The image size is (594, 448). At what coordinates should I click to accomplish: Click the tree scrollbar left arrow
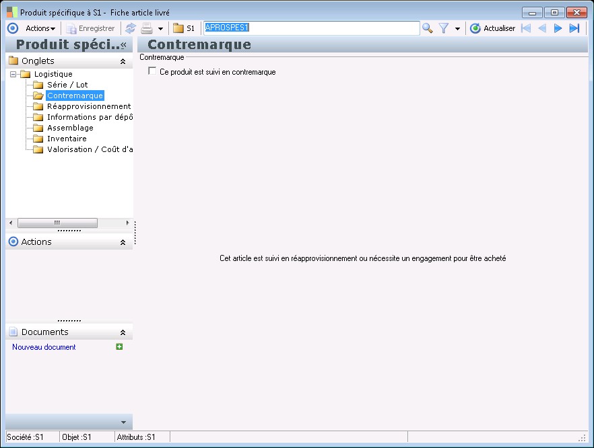click(11, 223)
